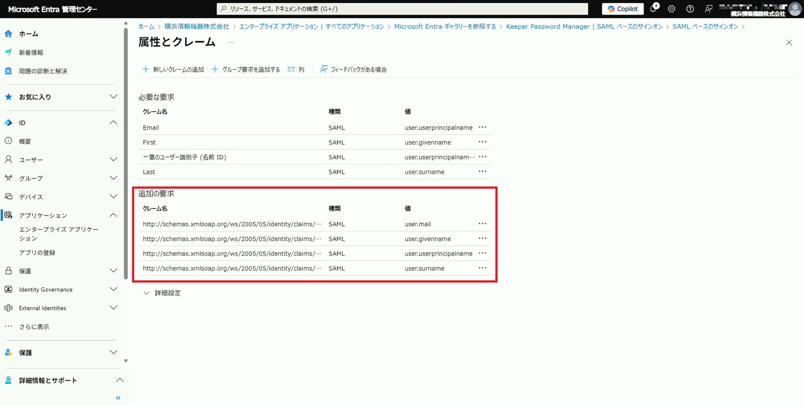Click the ellipsis next to page title
804x406 pixels.
(231, 42)
